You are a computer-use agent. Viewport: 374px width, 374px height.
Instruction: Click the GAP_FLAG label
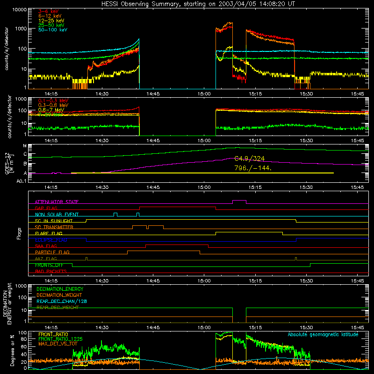pyautogui.click(x=46, y=208)
